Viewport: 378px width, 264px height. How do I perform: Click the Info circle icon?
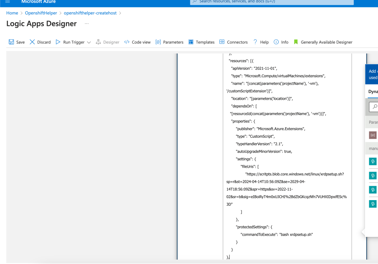pyautogui.click(x=276, y=42)
